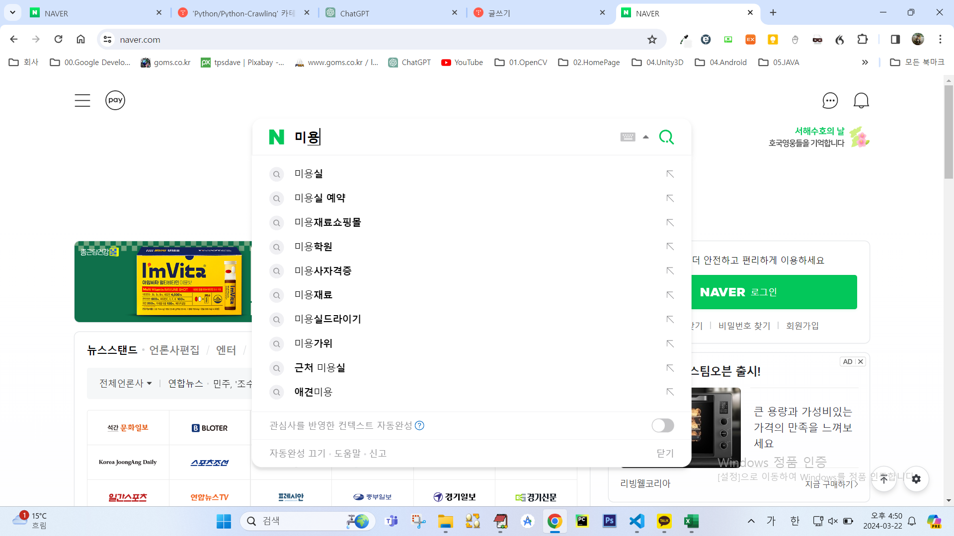954x536 pixels.
Task: Collapse the autocomplete dropdown arrow
Action: tap(645, 137)
